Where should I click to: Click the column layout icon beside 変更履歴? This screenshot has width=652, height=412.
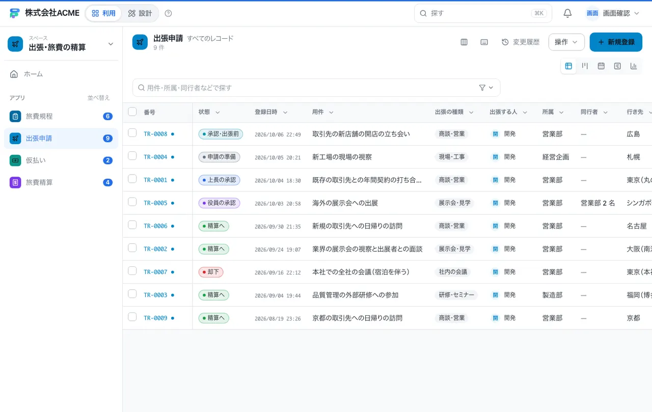464,42
